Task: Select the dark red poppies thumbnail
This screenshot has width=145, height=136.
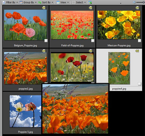Action: pos(72,67)
